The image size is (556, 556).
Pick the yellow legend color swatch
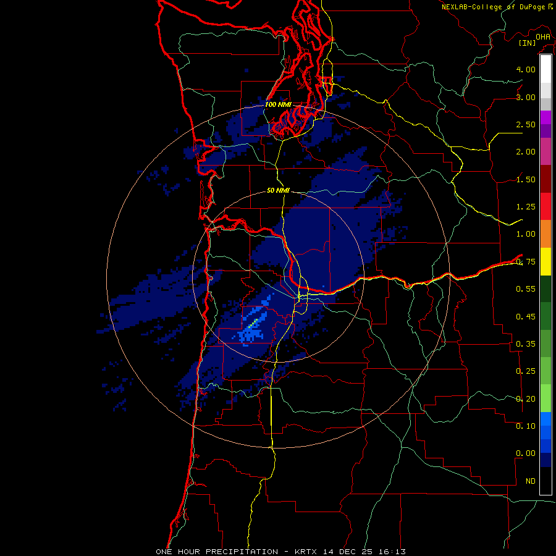pyautogui.click(x=545, y=261)
